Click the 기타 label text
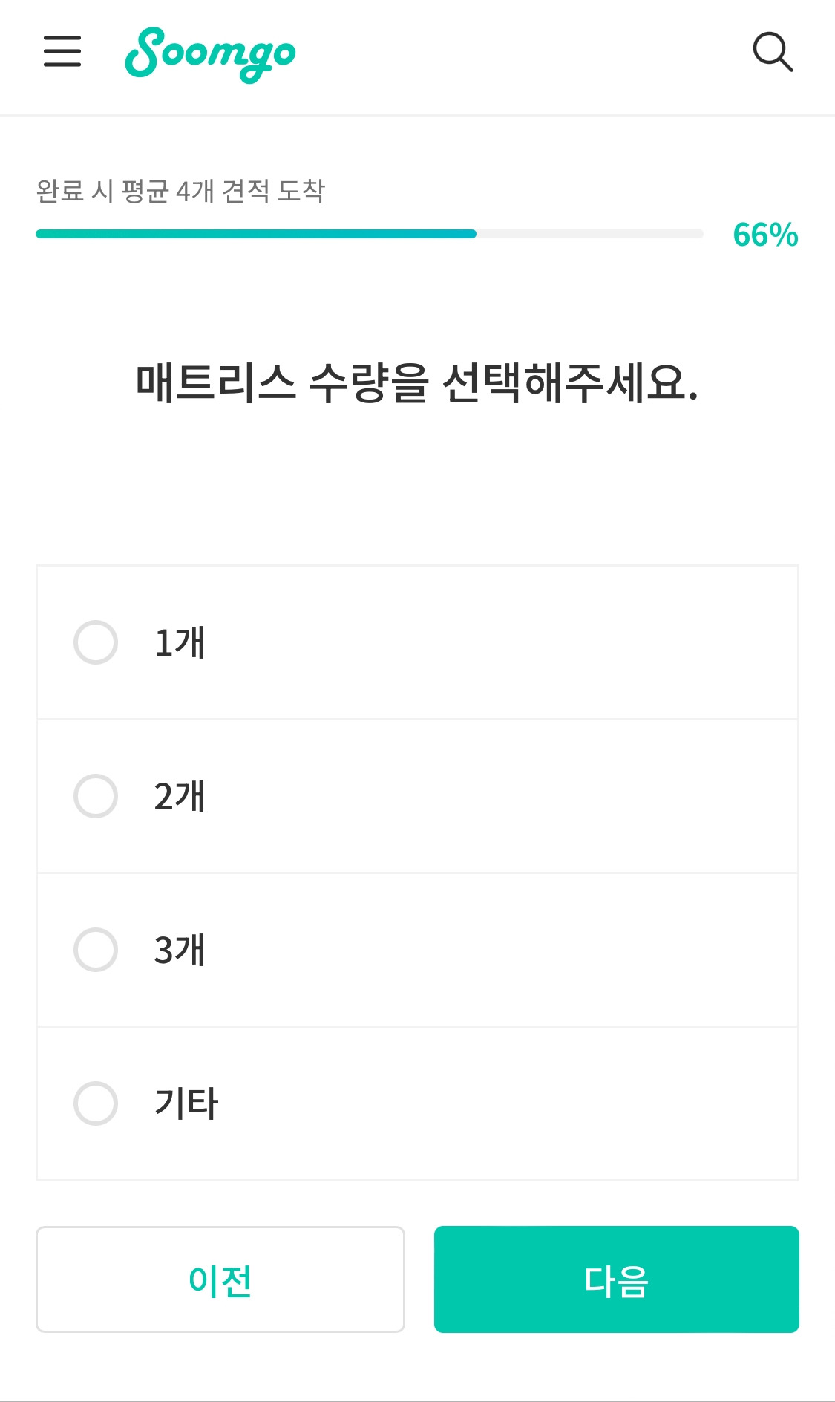Viewport: 835px width, 1402px height. tap(186, 1103)
